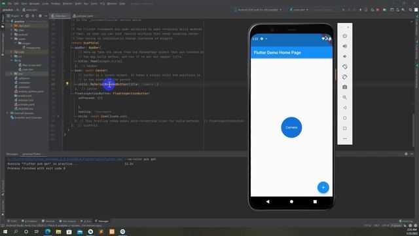Open Messages panel settings gear

(406, 154)
